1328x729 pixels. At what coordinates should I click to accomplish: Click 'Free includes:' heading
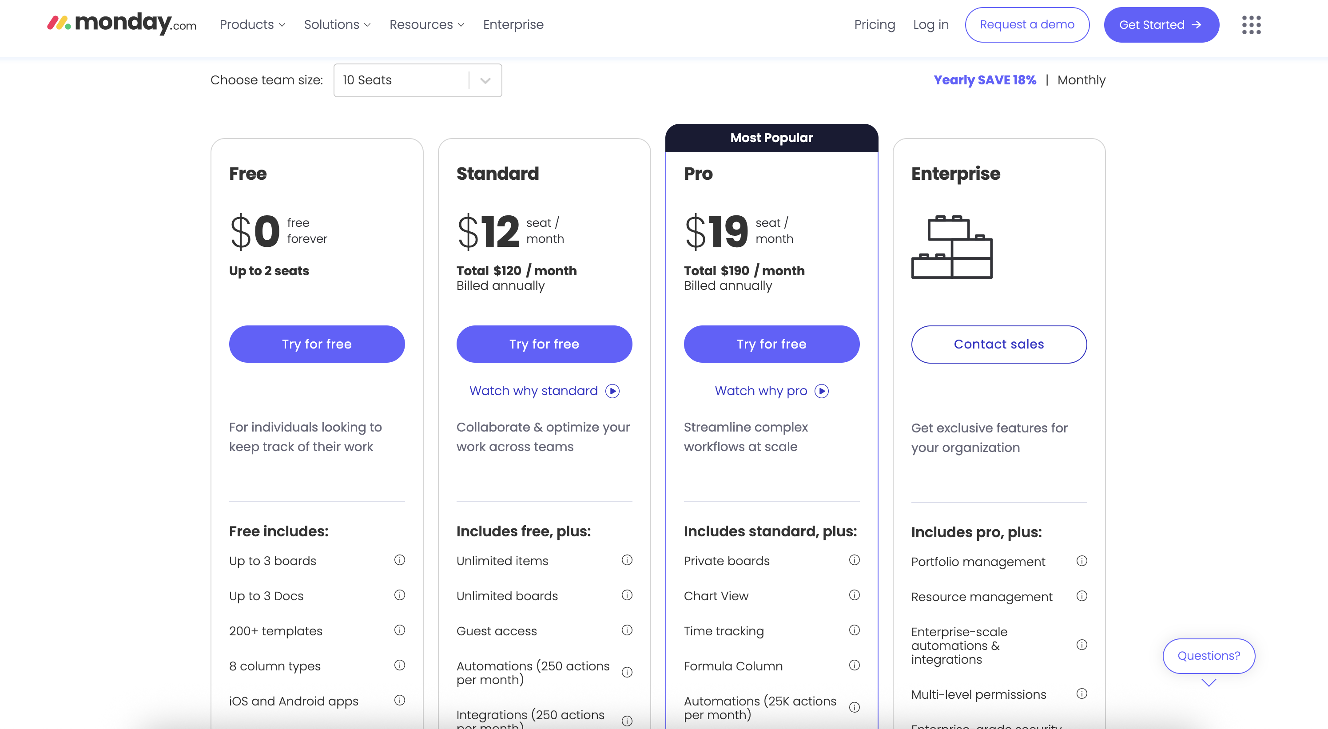click(278, 531)
